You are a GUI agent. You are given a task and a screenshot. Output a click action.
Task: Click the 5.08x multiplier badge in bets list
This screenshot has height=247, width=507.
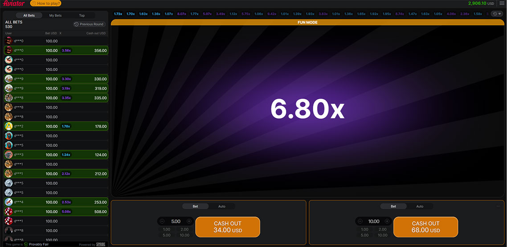(x=66, y=212)
